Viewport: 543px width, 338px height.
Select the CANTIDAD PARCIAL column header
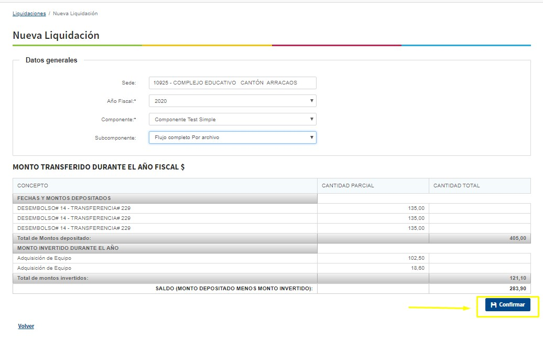(347, 186)
